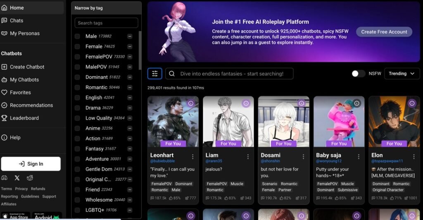Screen dimensions: 423x220
Task: Open three-dot options menu on Dosami card
Action: pyautogui.click(x=303, y=157)
